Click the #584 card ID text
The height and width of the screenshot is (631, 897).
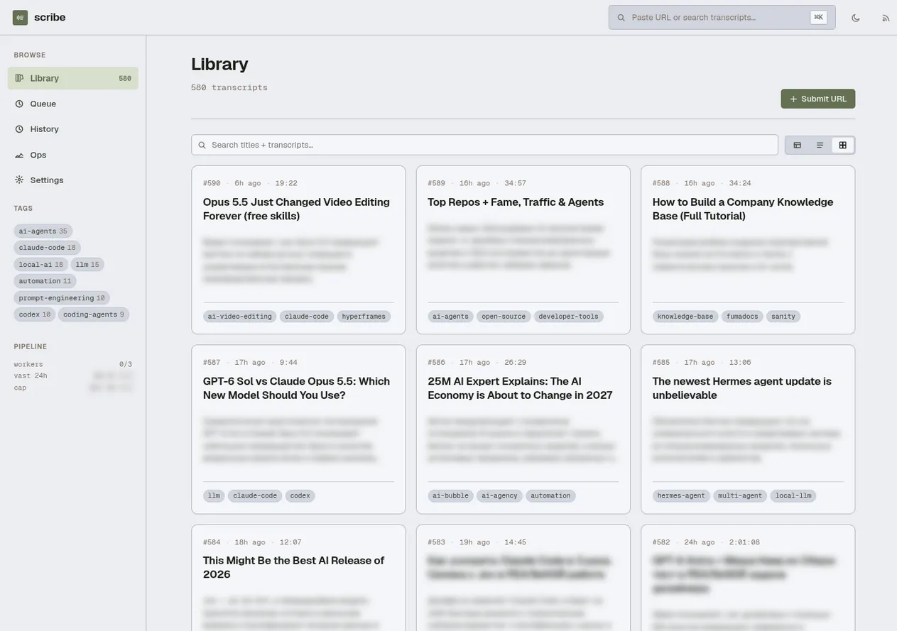[212, 542]
